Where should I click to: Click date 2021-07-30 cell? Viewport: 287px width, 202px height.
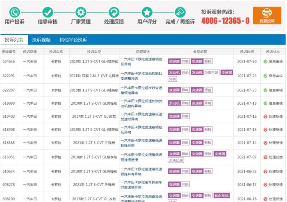[x=247, y=61]
